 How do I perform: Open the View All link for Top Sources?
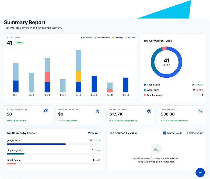pyautogui.click(x=94, y=133)
